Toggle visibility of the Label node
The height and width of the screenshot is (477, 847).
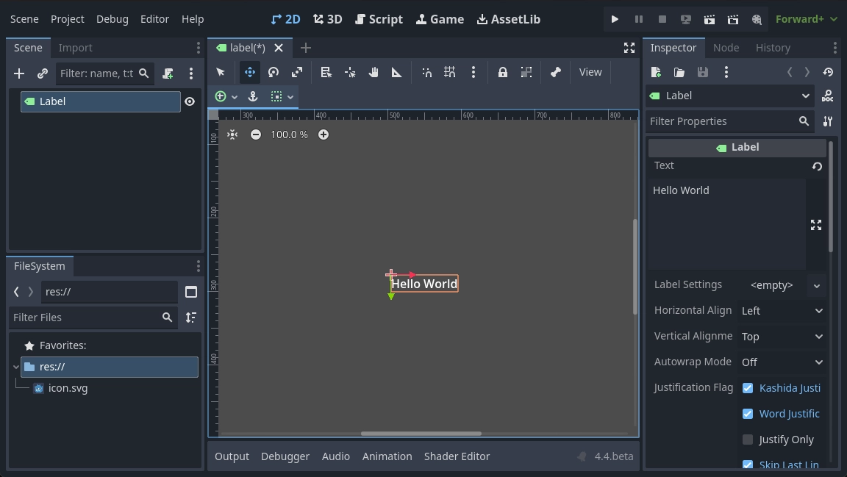190,101
